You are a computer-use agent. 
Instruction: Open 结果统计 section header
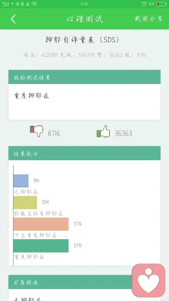point(84,153)
